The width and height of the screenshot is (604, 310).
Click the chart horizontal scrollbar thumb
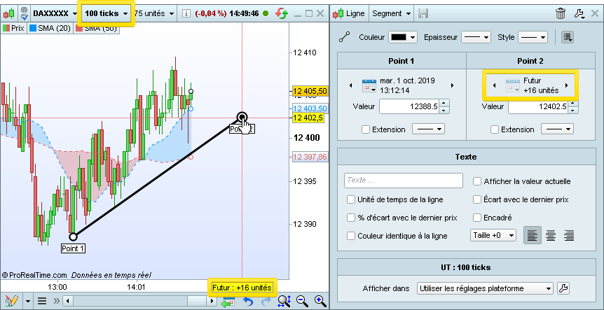[197, 301]
